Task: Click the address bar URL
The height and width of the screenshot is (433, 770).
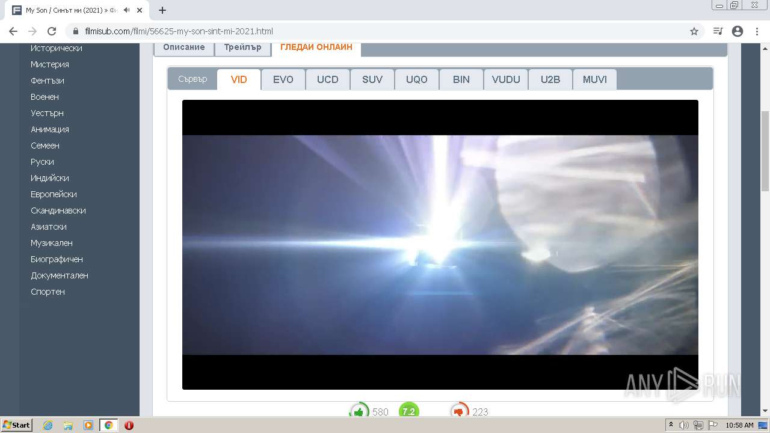Action: (179, 31)
